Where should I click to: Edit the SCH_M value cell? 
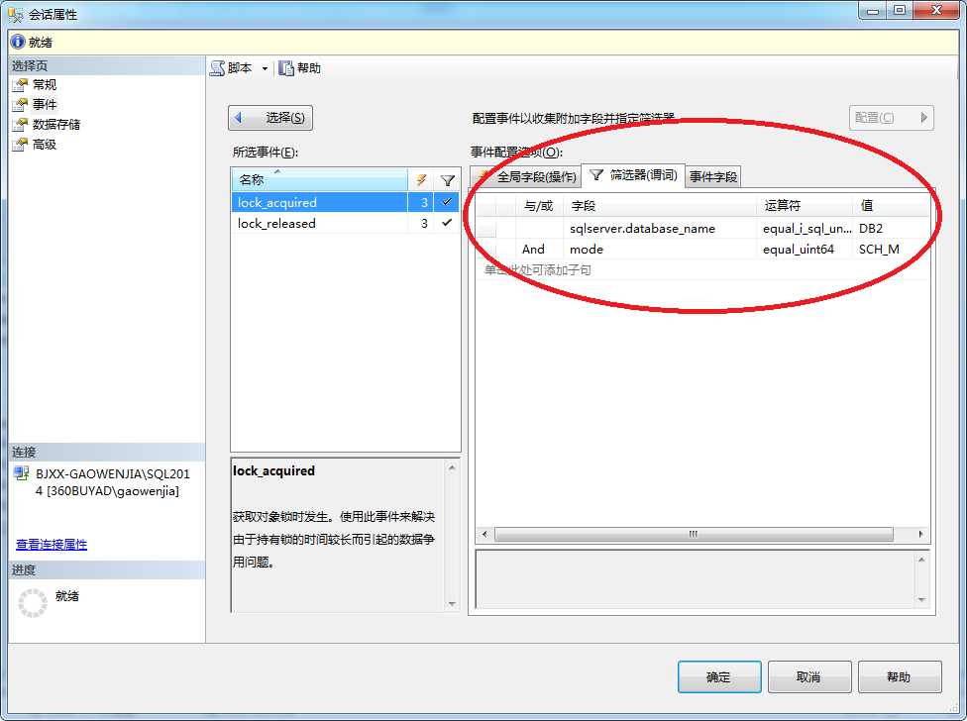coord(891,249)
